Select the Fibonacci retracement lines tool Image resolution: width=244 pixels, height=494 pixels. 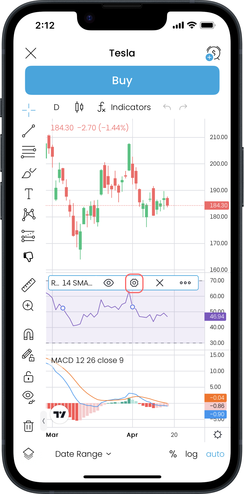tap(28, 152)
